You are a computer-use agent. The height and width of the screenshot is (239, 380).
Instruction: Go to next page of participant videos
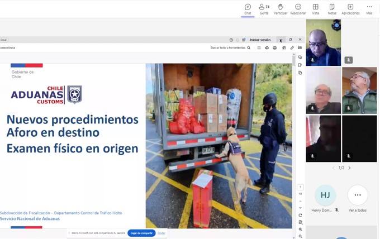pyautogui.click(x=349, y=168)
